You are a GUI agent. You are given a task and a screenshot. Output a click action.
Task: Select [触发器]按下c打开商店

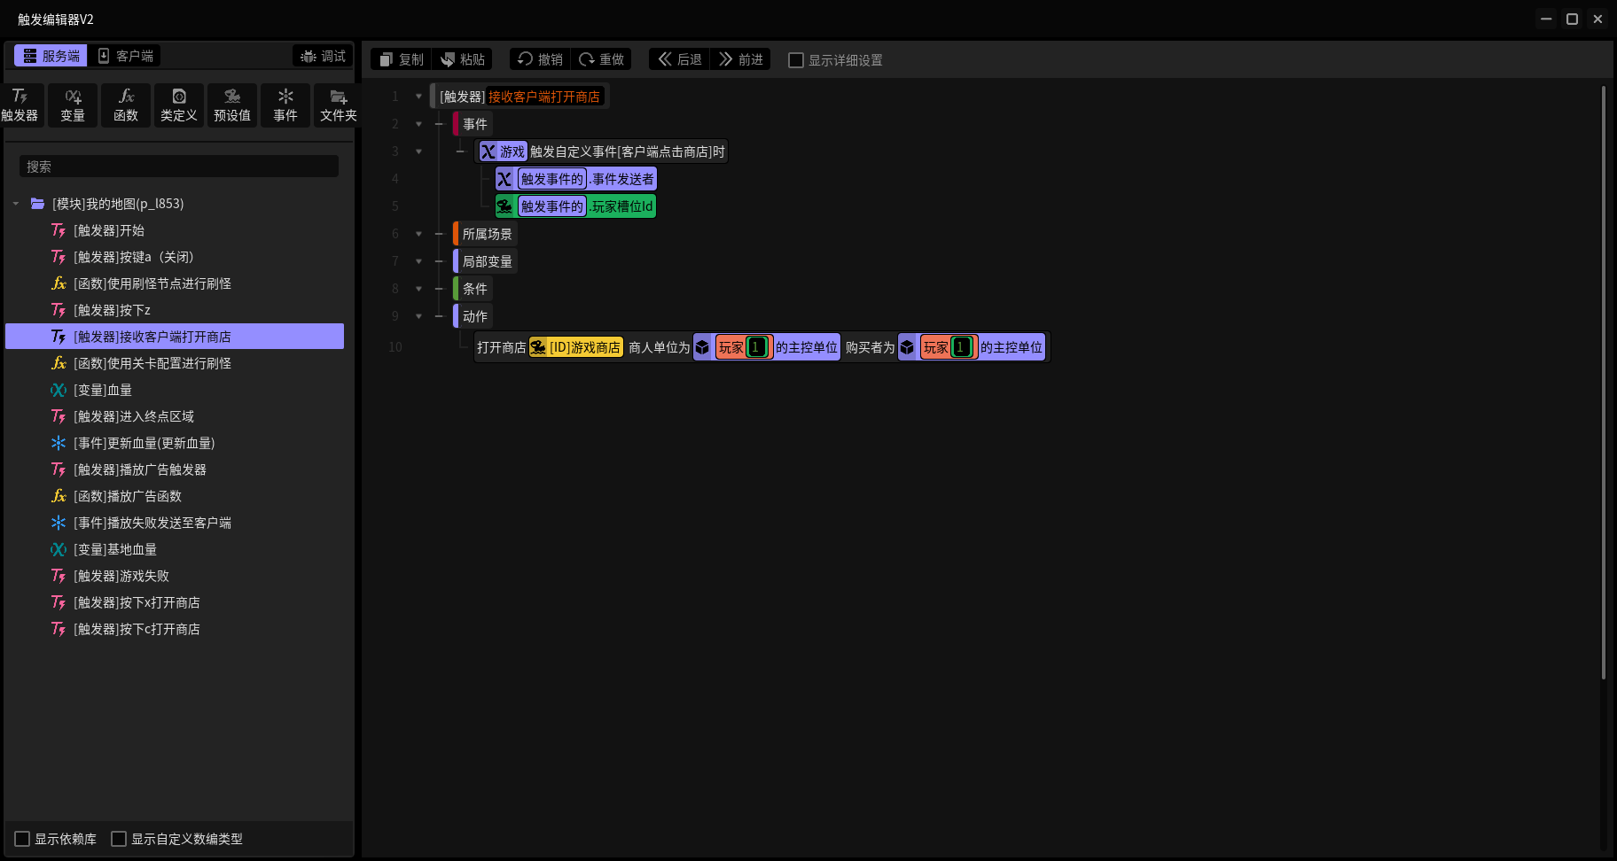175,629
